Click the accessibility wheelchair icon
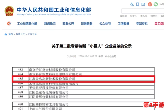 pyautogui.click(x=132, y=4)
